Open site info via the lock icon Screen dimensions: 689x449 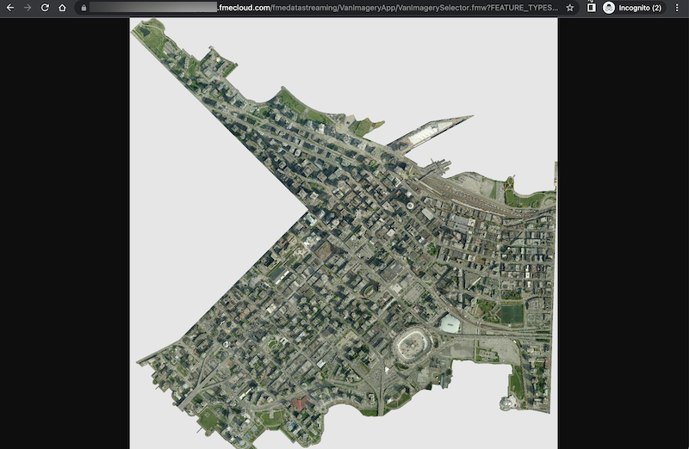(84, 8)
